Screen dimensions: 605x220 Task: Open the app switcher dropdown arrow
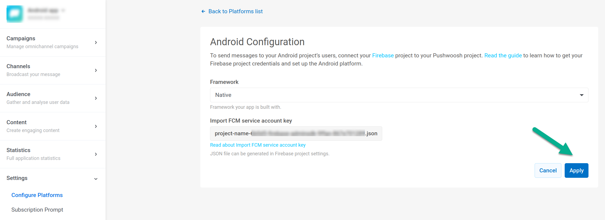pos(63,11)
